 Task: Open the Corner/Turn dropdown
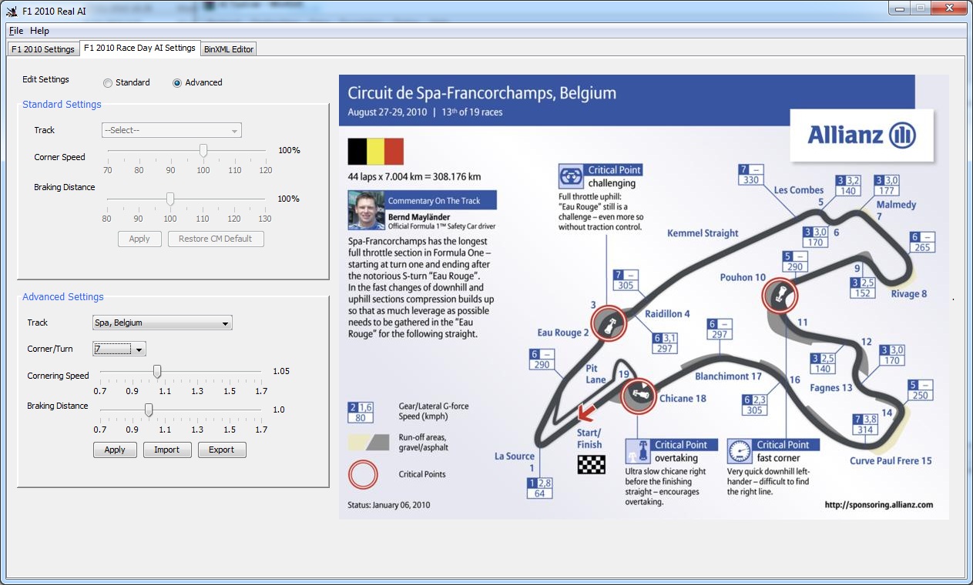119,349
